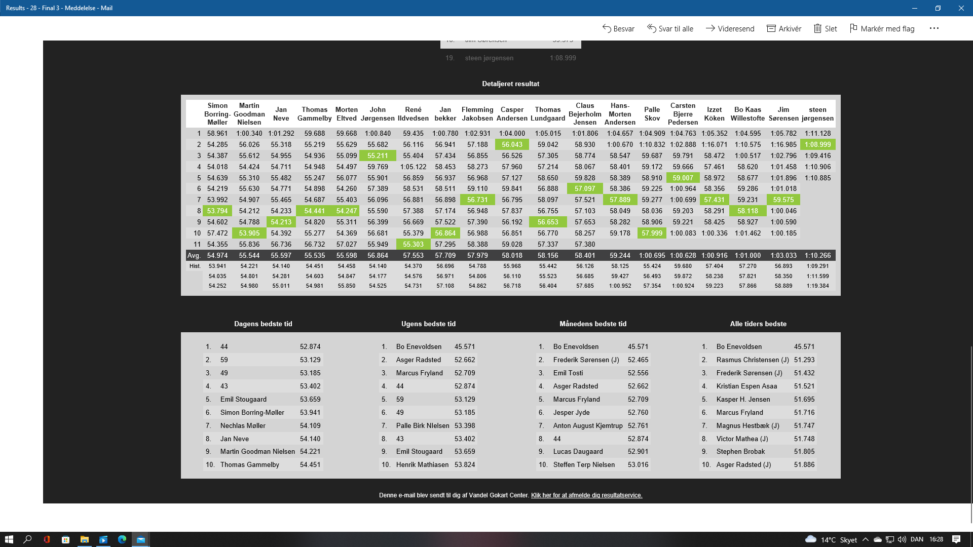
Task: Select highlighted lap time 56.653
Action: (548, 222)
